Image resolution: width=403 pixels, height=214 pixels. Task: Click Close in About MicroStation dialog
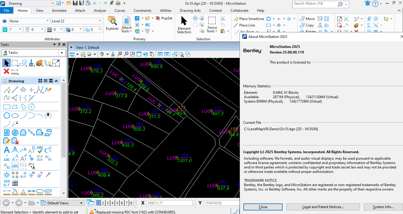pyautogui.click(x=263, y=207)
